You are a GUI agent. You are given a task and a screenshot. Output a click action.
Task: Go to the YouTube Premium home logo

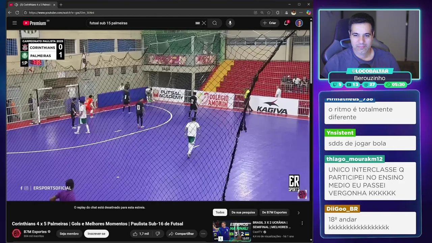[34, 23]
